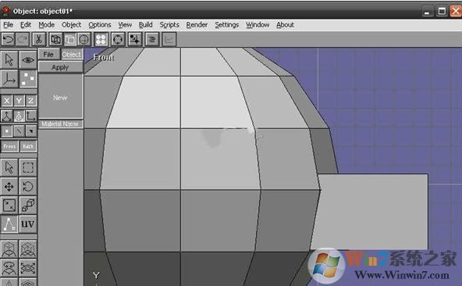The image size is (462, 286).
Task: Toggle the four-dot material icon in toolbar
Action: click(x=101, y=39)
